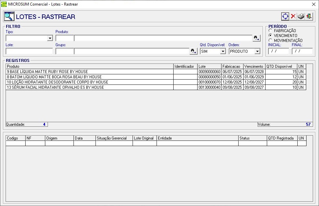Click available quantity 20 cell

coord(281,82)
